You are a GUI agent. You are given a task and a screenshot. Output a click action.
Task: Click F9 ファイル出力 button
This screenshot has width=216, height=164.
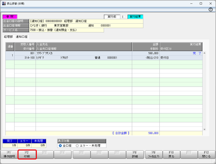pyautogui.click(x=154, y=155)
